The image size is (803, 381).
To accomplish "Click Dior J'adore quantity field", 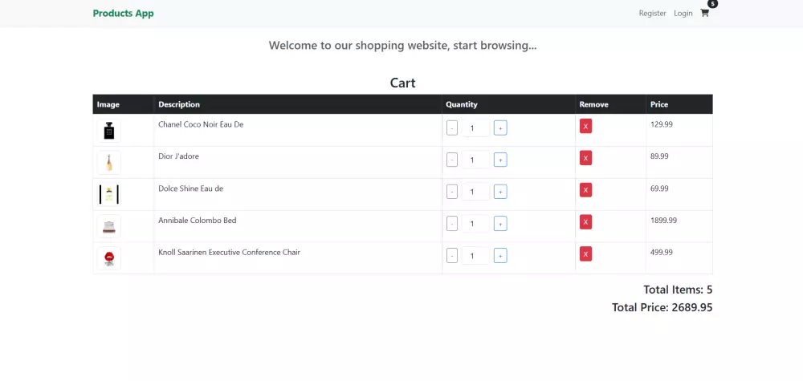I will tap(475, 160).
